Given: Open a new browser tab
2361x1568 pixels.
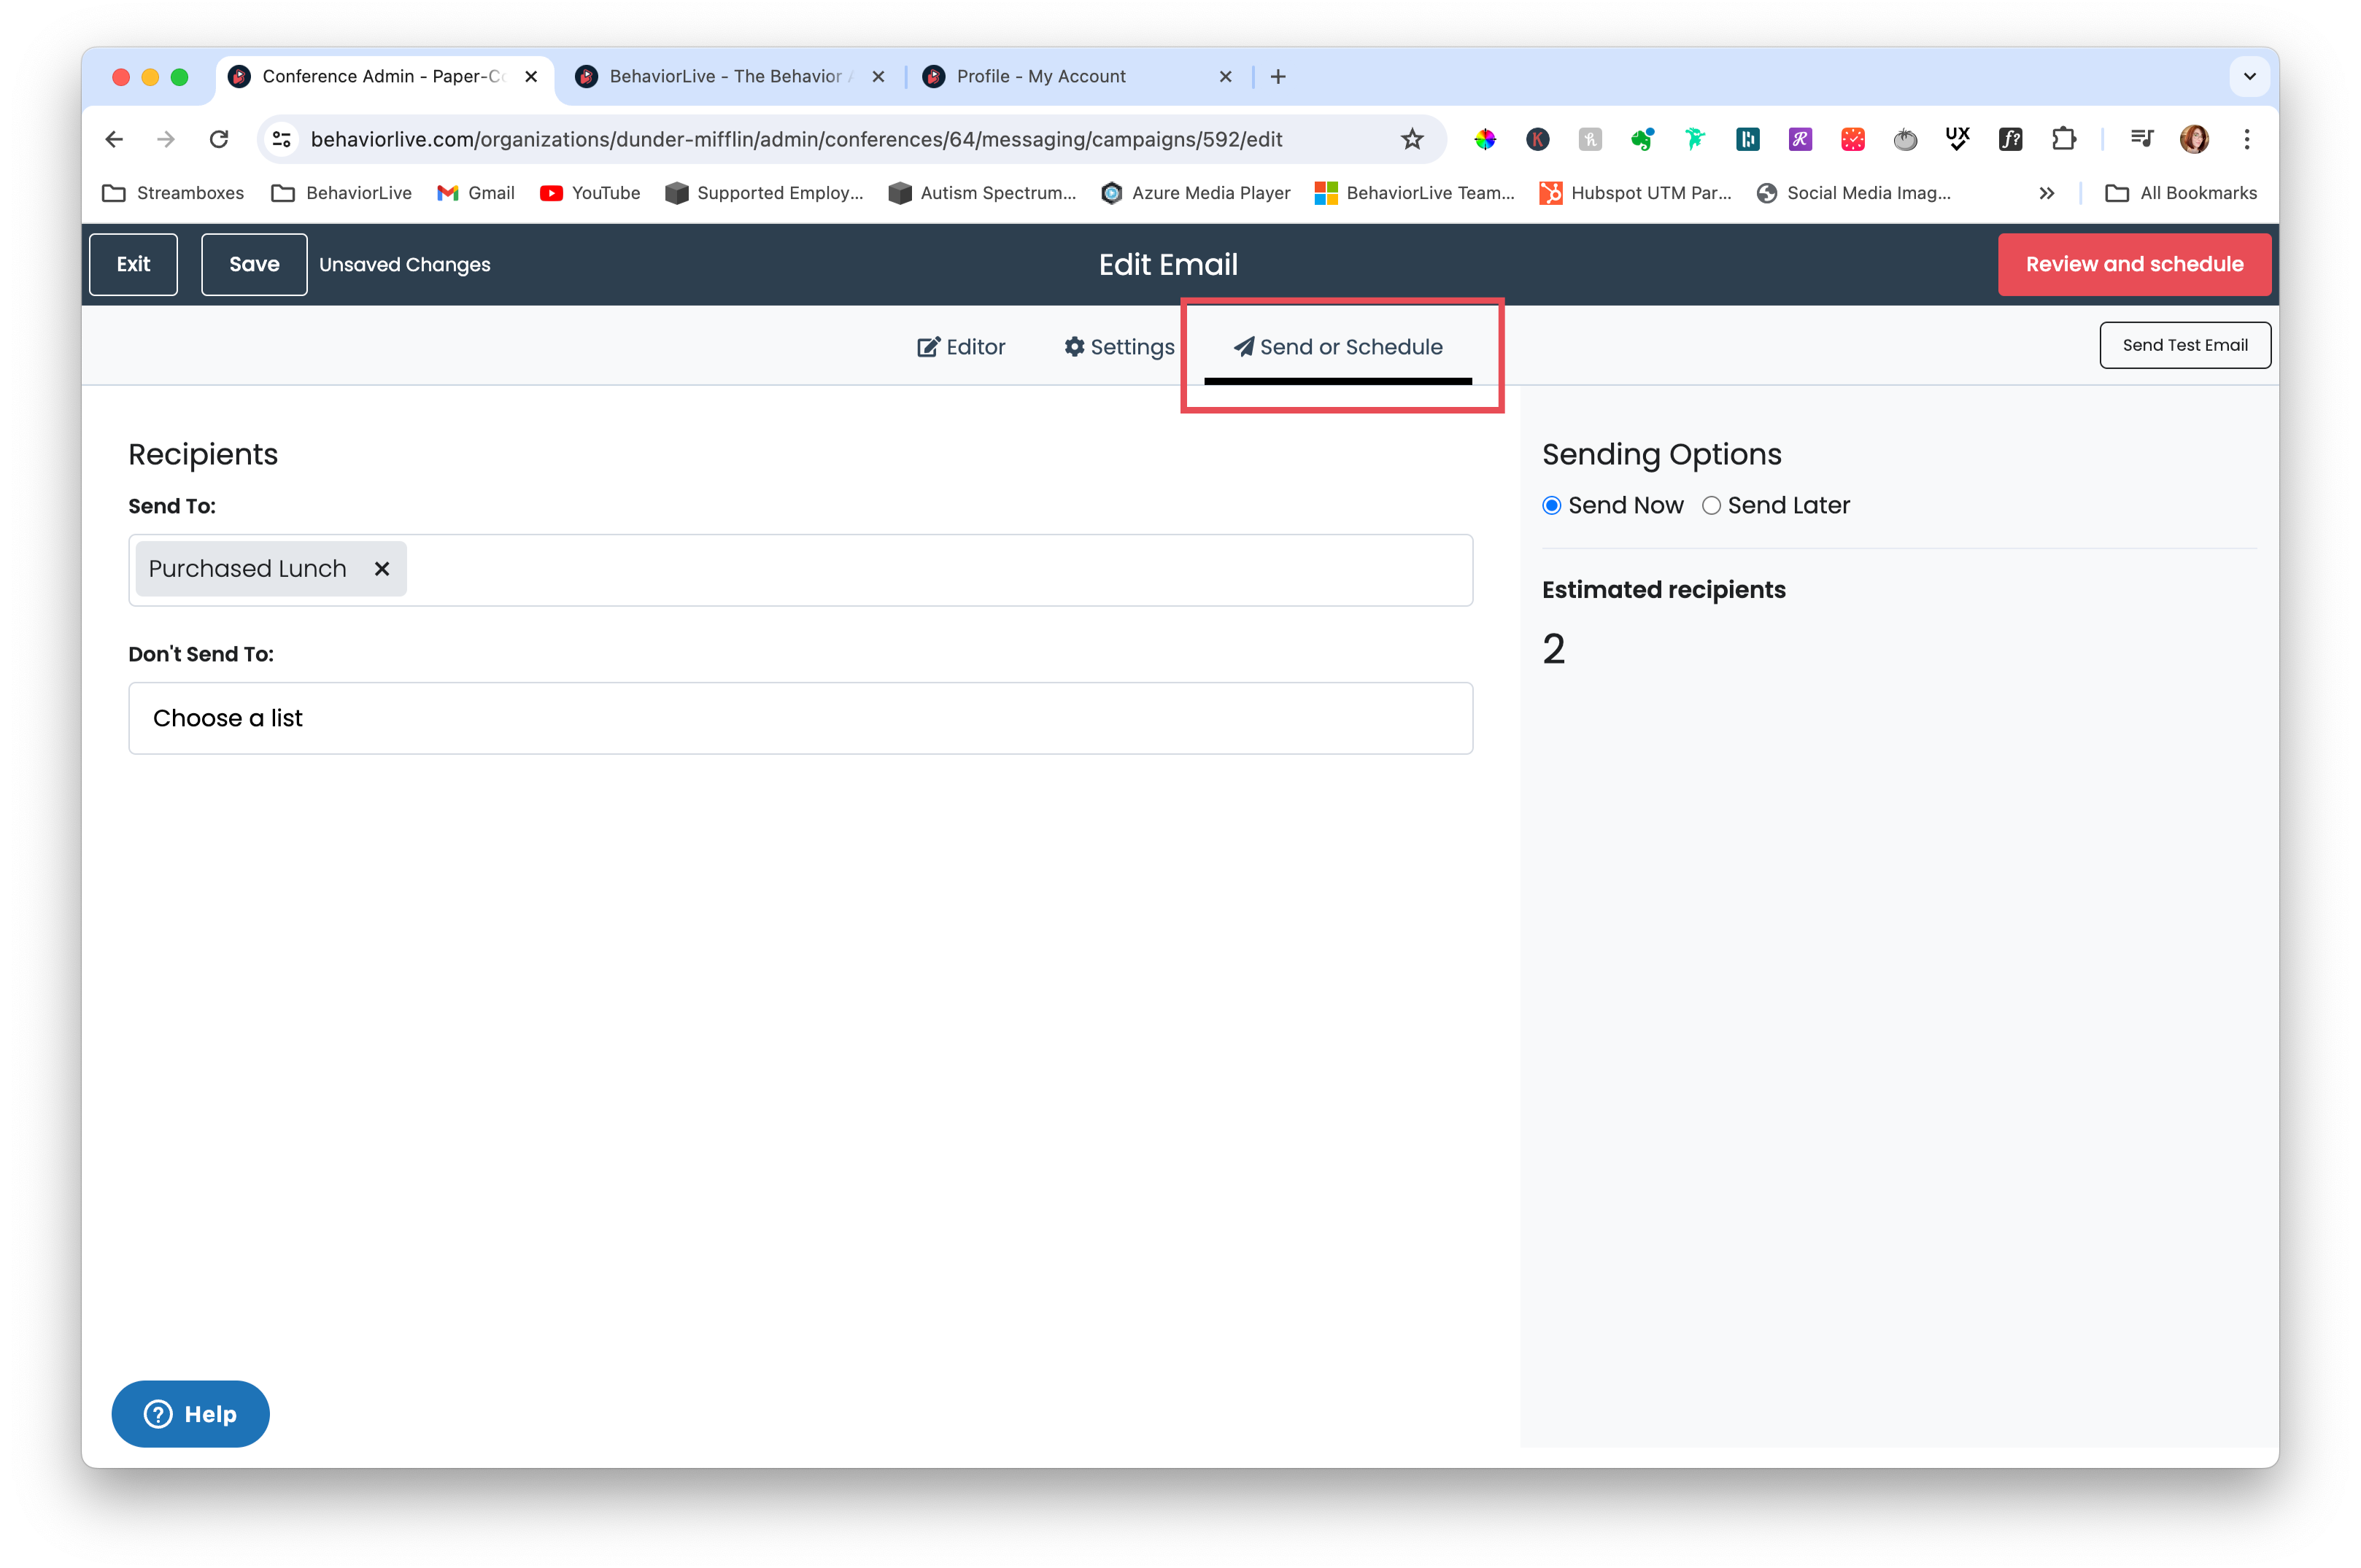Looking at the screenshot, I should (1278, 77).
